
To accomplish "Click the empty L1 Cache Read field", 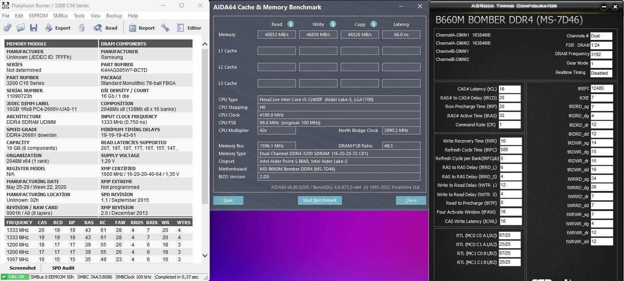I will point(277,51).
